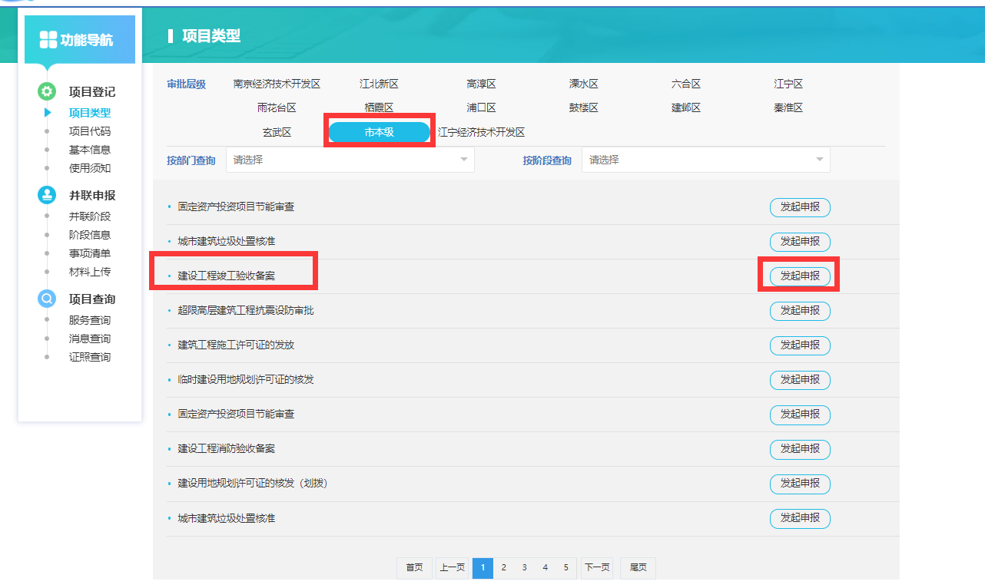Click the 下一页 pagination button
Image resolution: width=985 pixels, height=588 pixels.
point(597,568)
